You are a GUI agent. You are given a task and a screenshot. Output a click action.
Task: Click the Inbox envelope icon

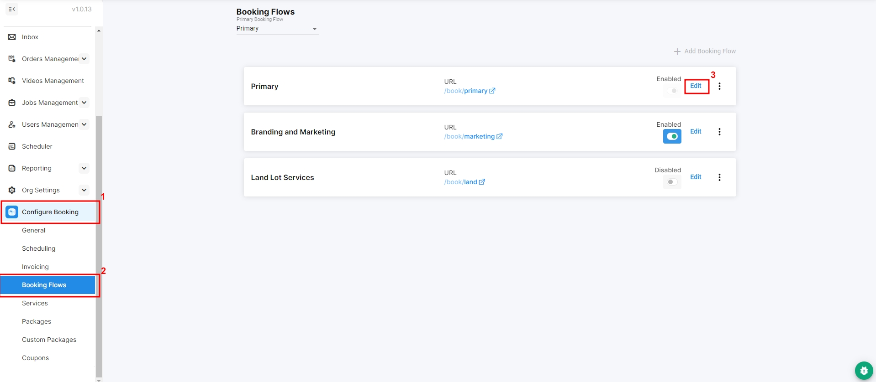(x=12, y=37)
